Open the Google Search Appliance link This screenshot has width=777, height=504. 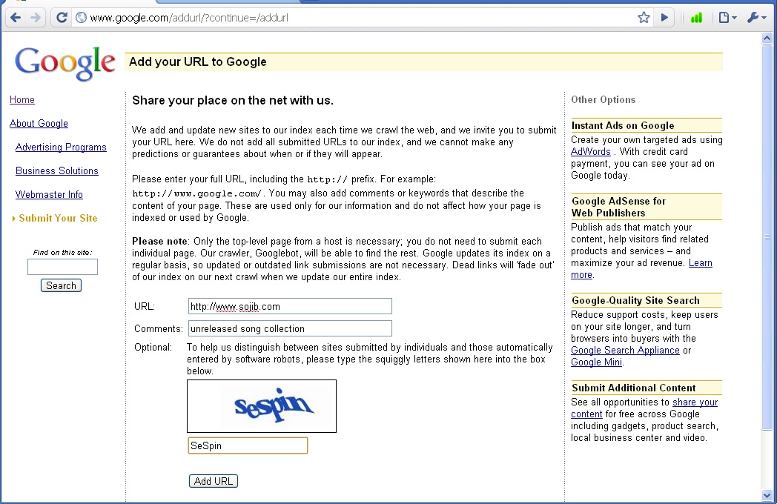625,351
